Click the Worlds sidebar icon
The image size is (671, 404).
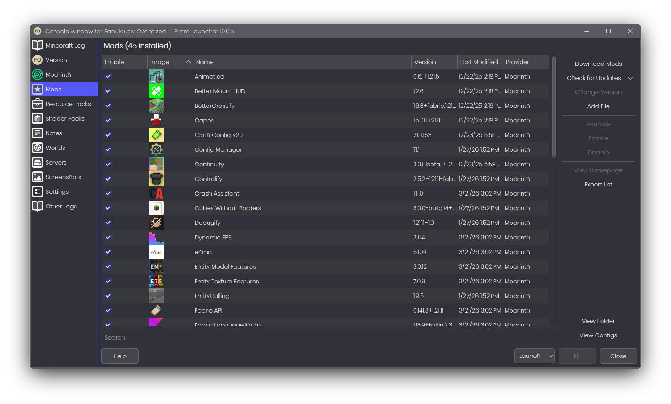click(x=37, y=148)
